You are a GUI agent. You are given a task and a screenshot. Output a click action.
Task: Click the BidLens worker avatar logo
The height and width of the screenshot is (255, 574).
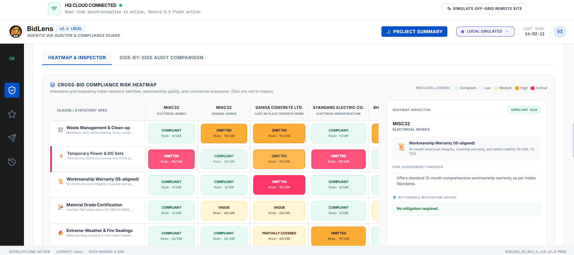pos(16,31)
